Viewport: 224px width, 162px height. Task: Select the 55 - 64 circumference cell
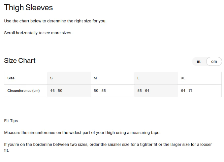[x=156, y=91]
